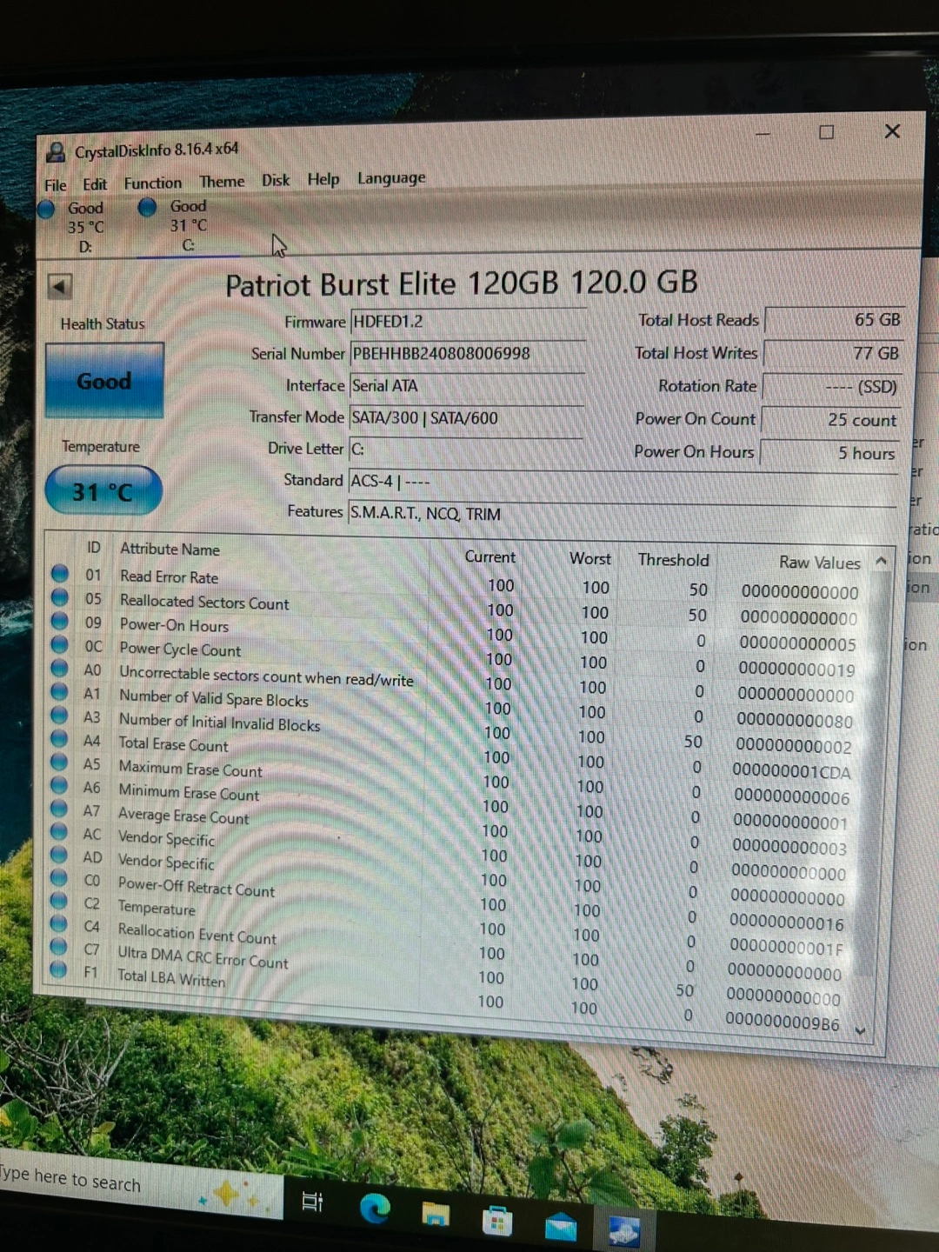939x1252 pixels.
Task: Click status icon of Power Cycle Count row
Action: click(60, 644)
